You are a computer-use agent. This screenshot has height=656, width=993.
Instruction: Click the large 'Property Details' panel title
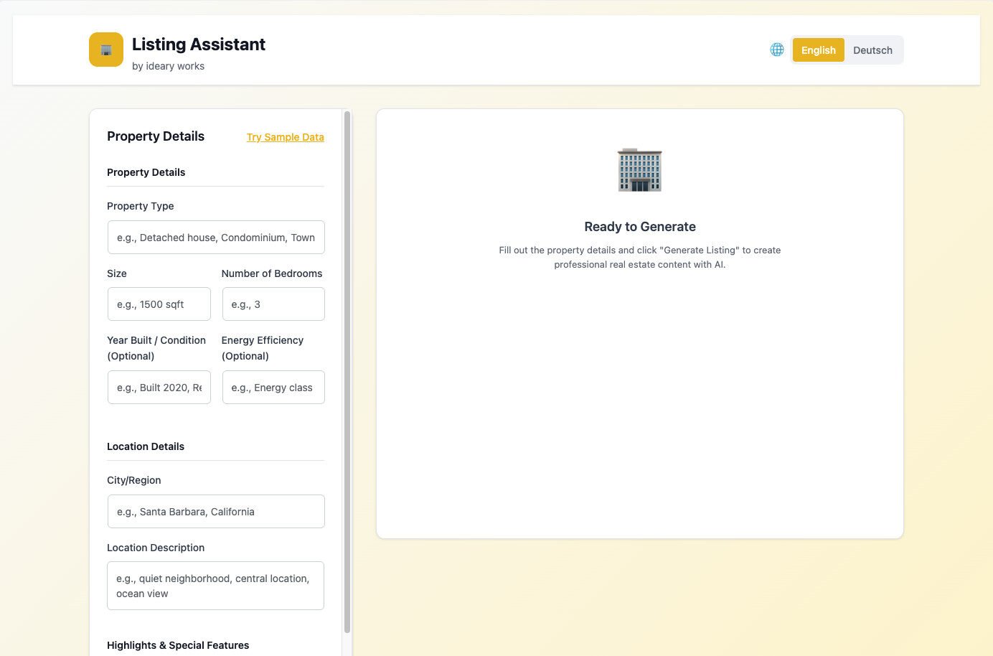pos(156,136)
